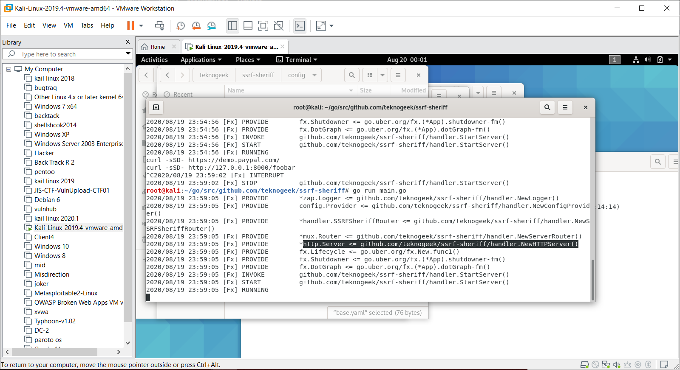Image resolution: width=680 pixels, height=370 pixels.
Task: Go back in the file manager
Action: click(x=167, y=75)
